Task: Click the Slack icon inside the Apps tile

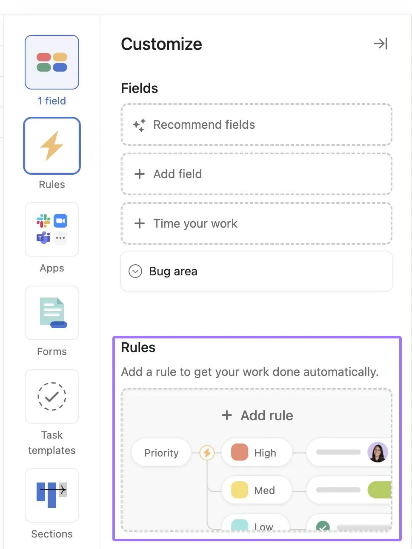Action: pyautogui.click(x=43, y=221)
